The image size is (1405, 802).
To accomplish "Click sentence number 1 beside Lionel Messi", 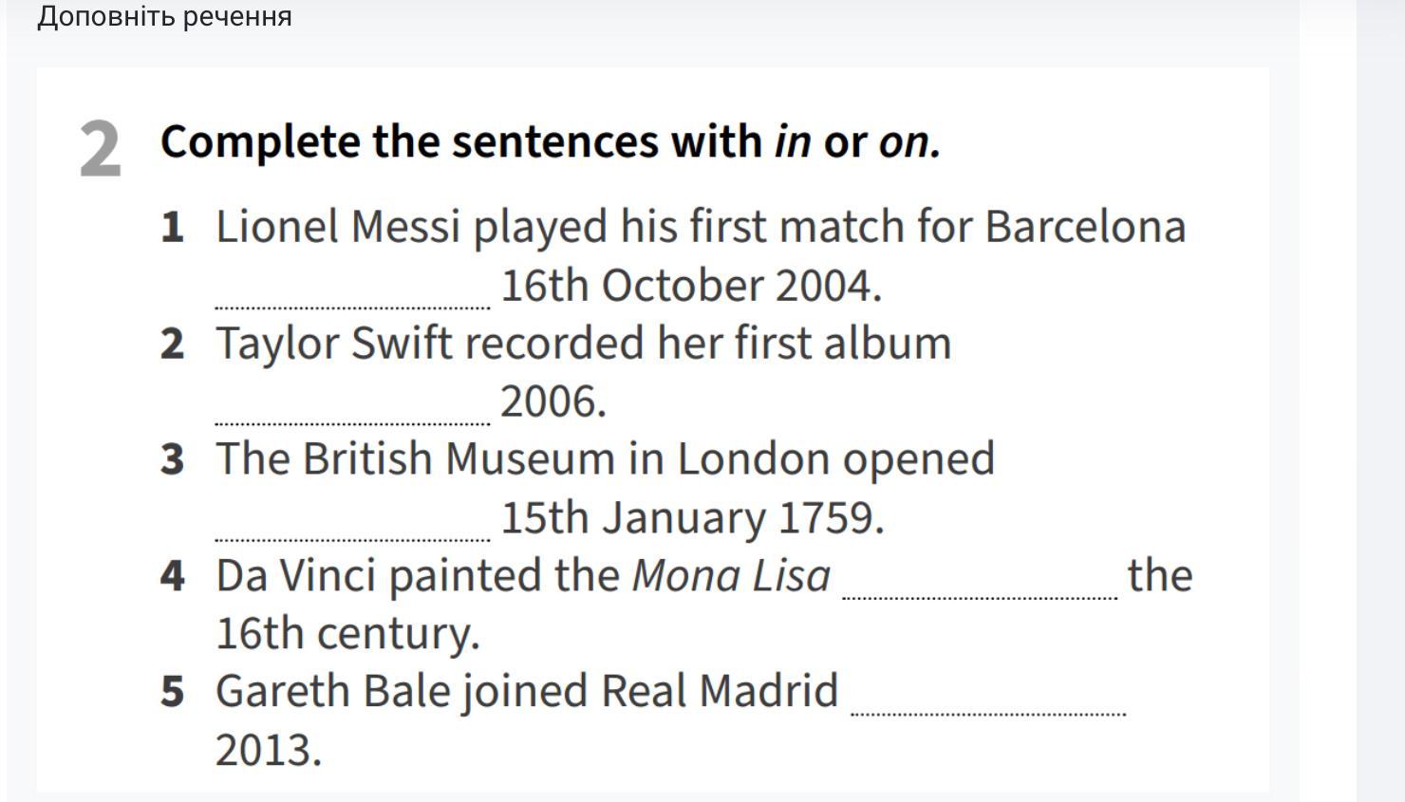I will [x=172, y=227].
